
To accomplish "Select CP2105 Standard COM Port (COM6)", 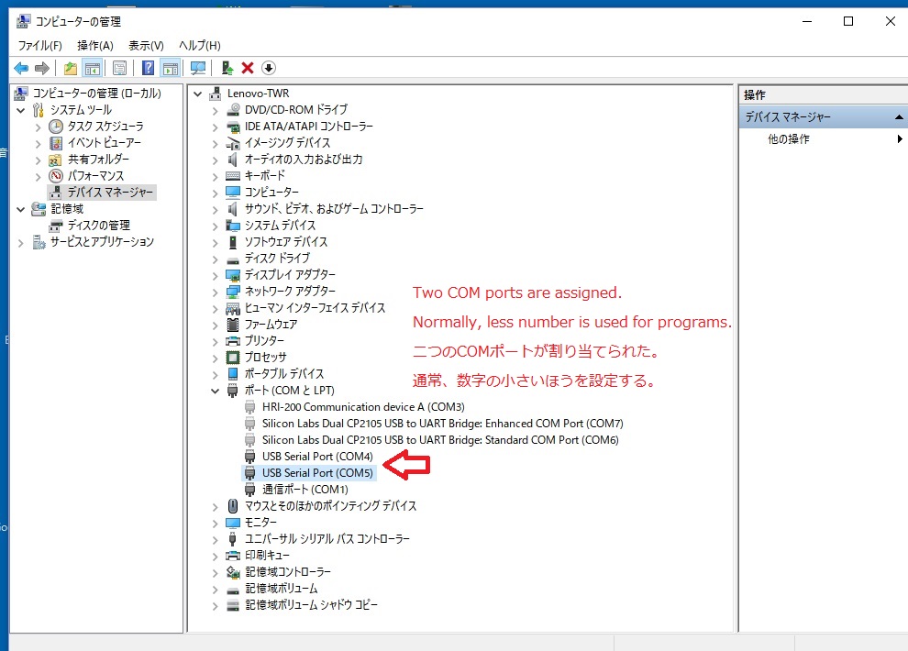I will click(440, 440).
